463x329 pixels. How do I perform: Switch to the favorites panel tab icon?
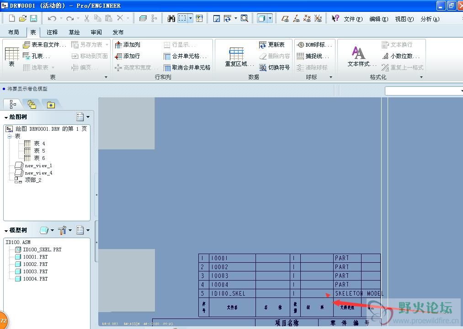pos(51,105)
